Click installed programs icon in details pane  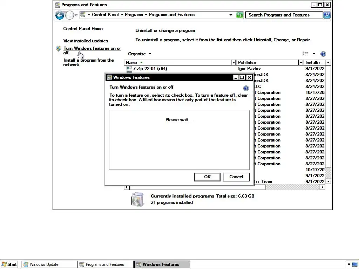(x=137, y=199)
